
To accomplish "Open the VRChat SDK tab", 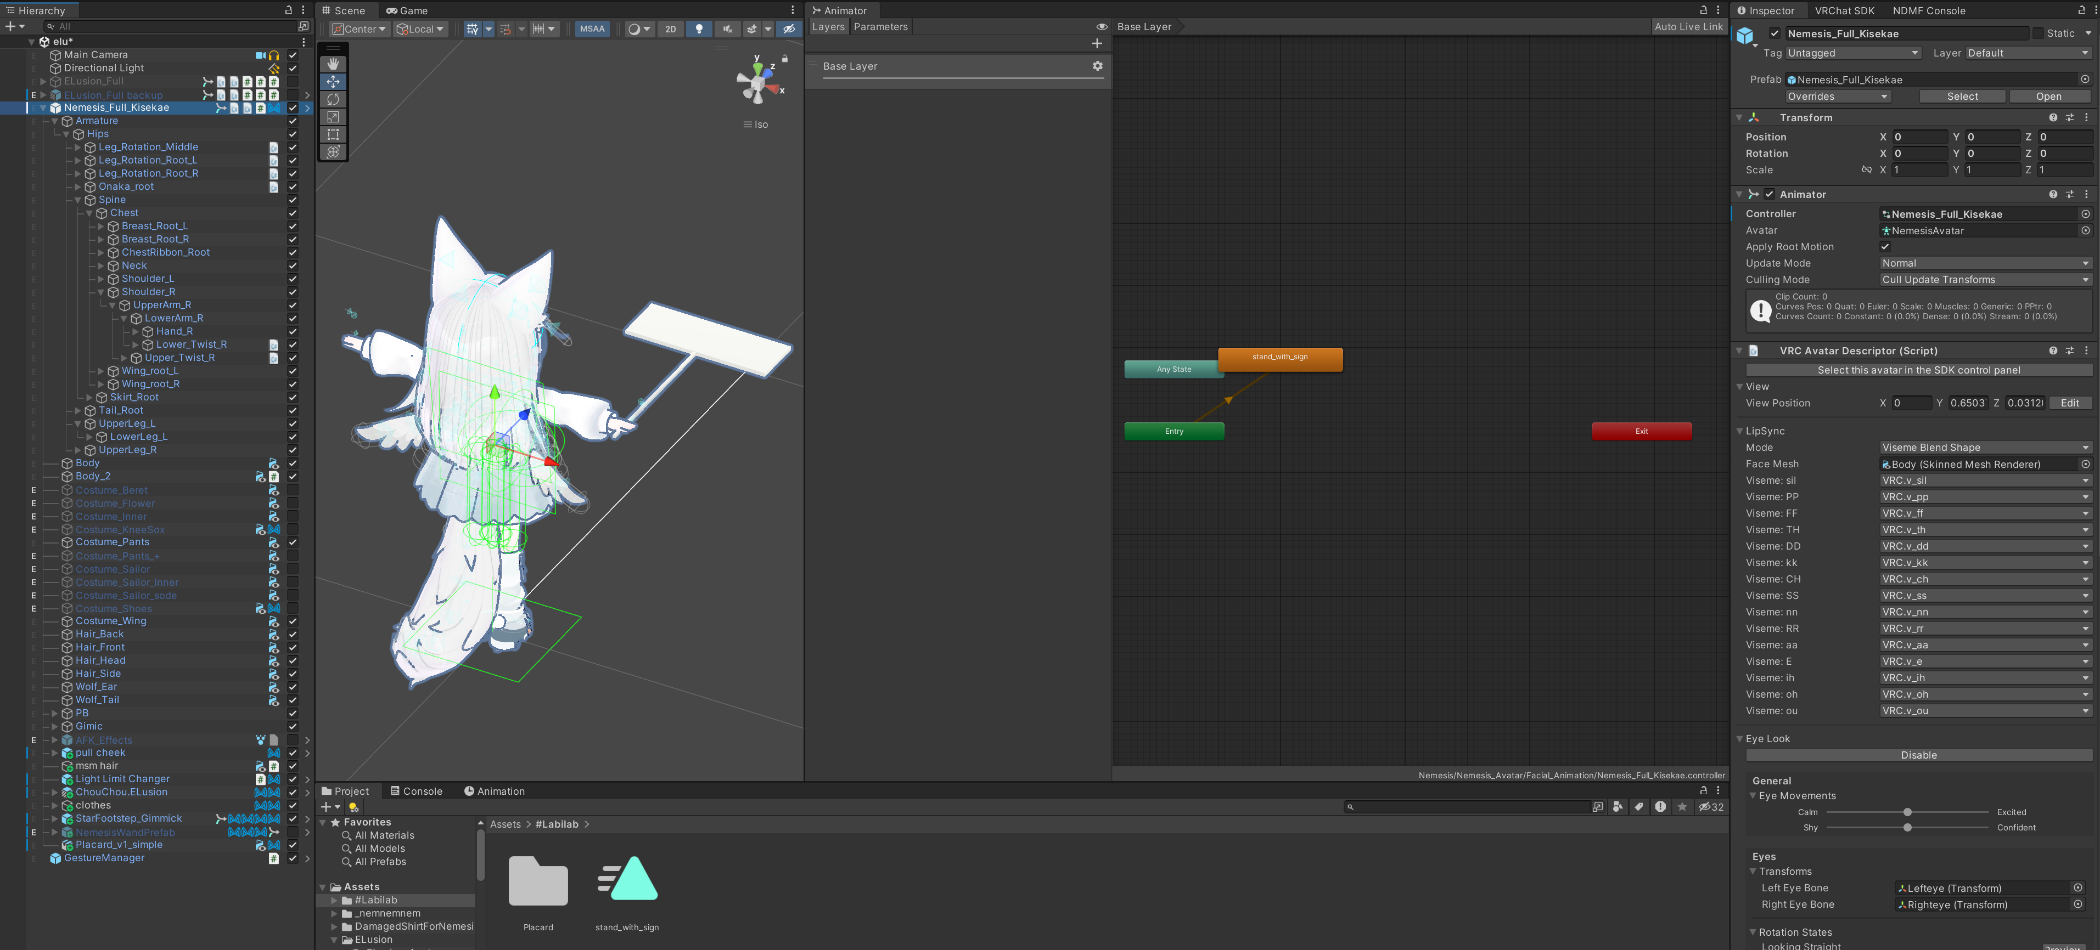I will point(1844,10).
